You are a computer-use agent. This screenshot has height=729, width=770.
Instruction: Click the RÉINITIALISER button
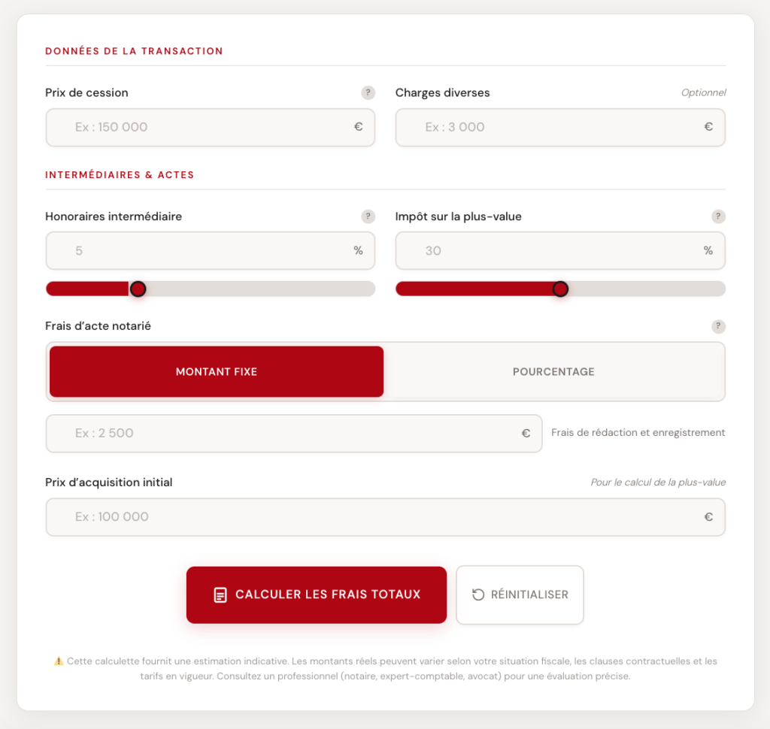[x=520, y=594]
